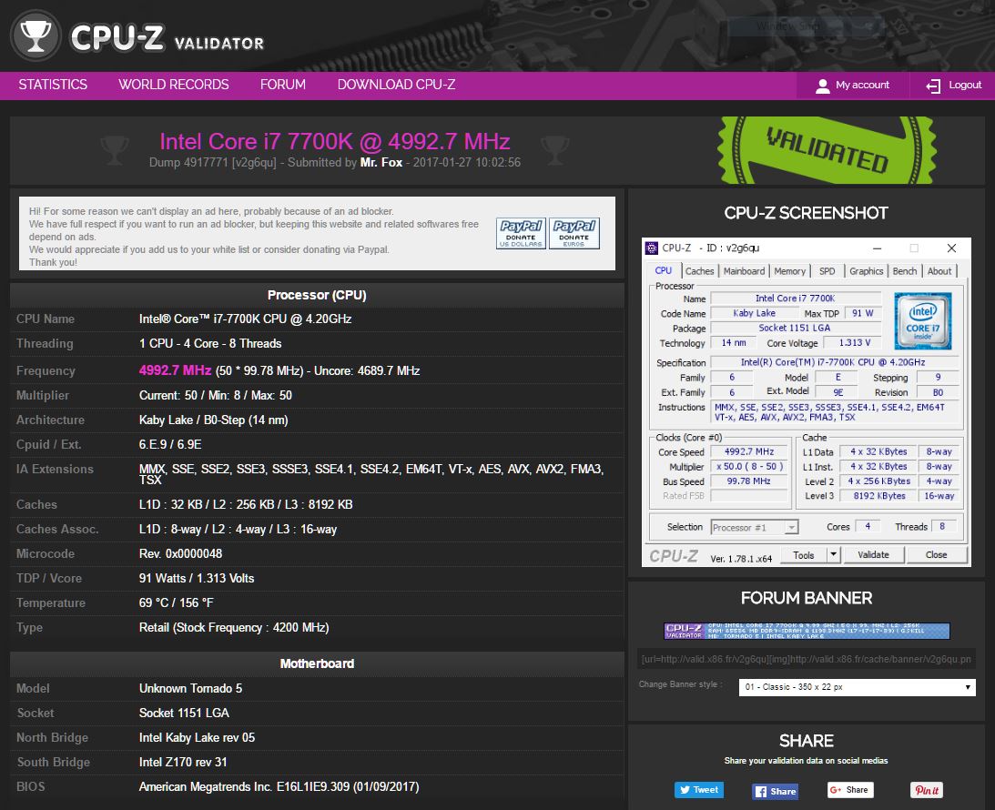Switch to the Caches tab
Screen dimensions: 995x810
tap(699, 271)
